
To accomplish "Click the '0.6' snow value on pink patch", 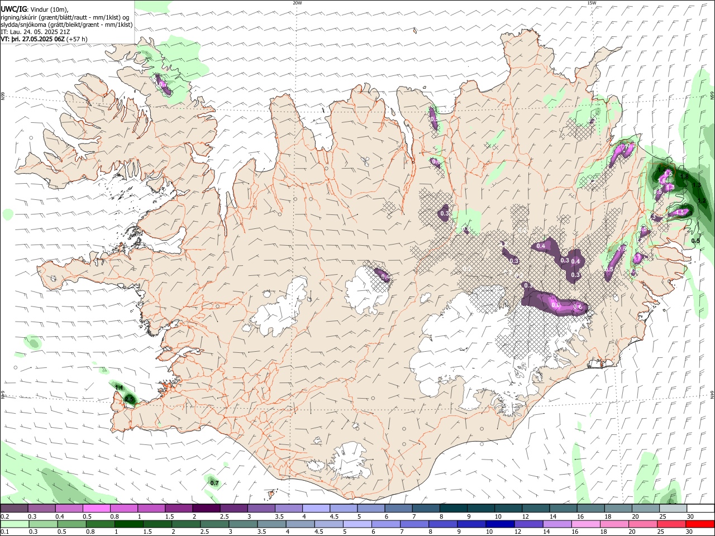I will tap(579, 307).
